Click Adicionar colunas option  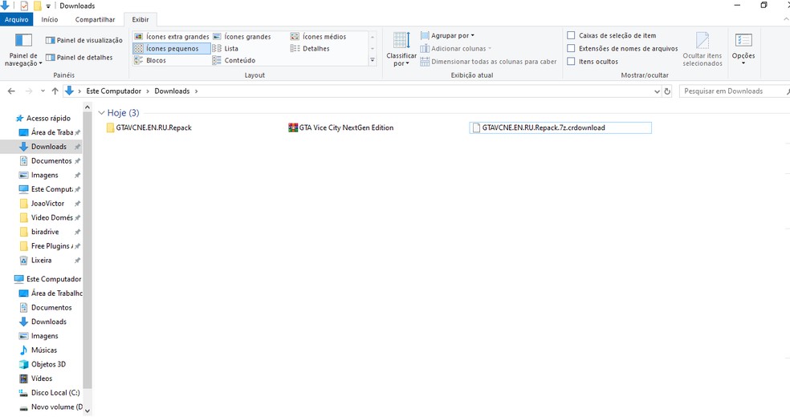coord(455,48)
